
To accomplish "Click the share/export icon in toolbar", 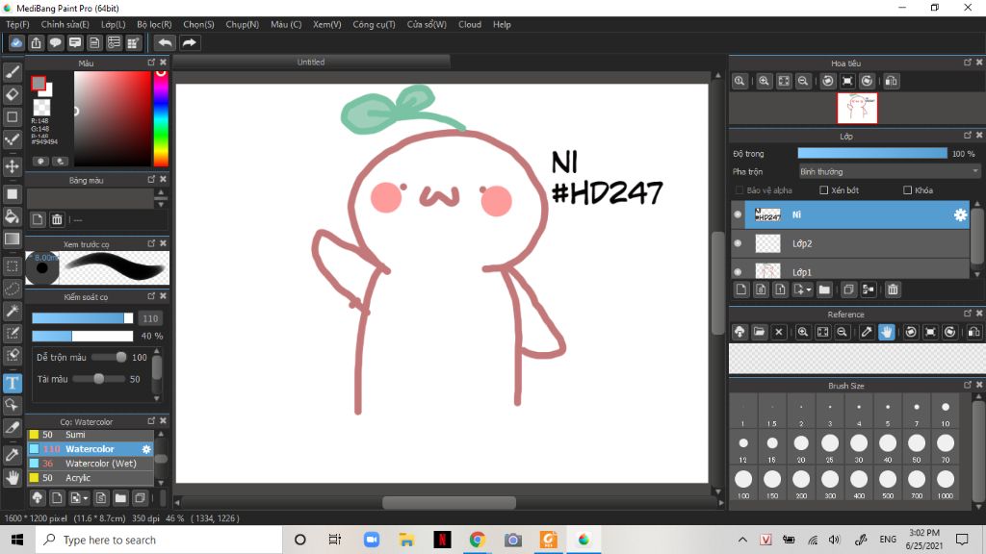I will pos(36,42).
